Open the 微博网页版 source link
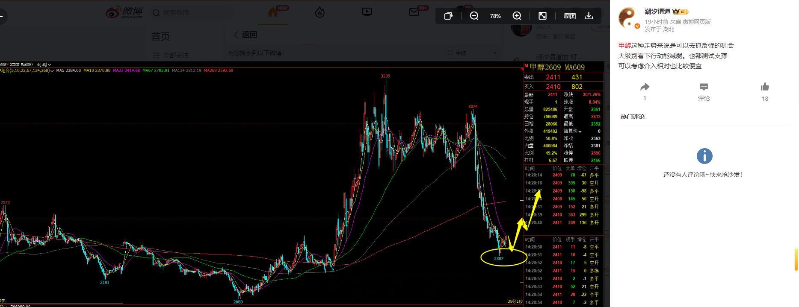 [x=696, y=22]
